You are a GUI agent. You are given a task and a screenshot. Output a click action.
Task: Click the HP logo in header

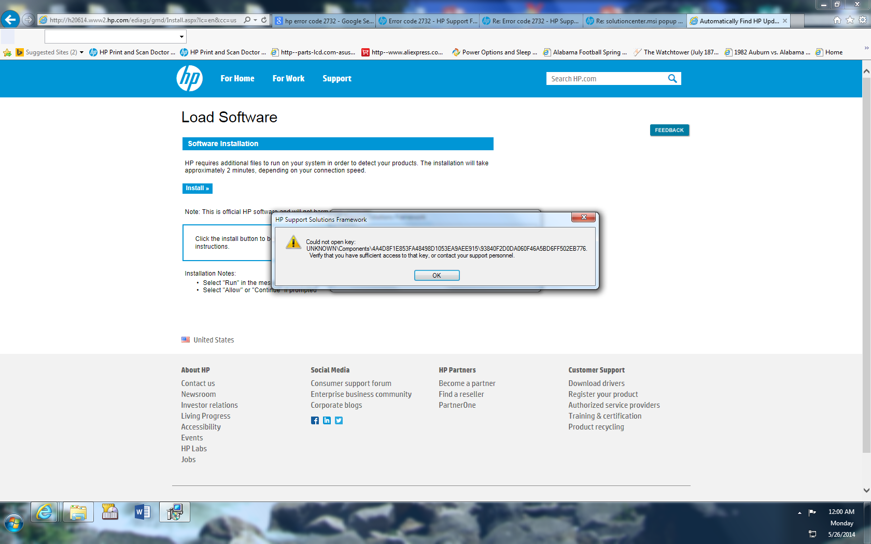point(189,78)
